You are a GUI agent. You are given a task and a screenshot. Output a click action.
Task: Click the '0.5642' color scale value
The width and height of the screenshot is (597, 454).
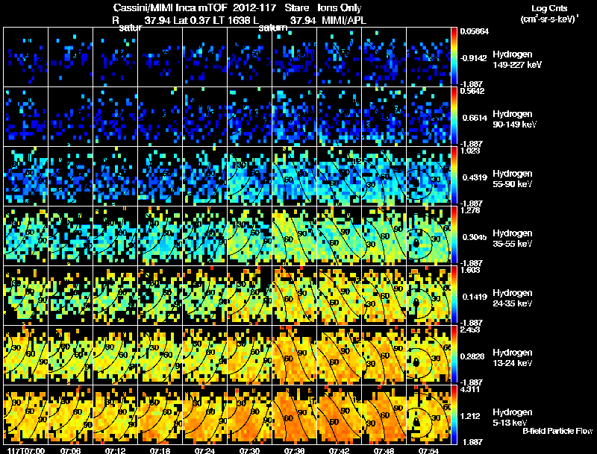coord(472,91)
